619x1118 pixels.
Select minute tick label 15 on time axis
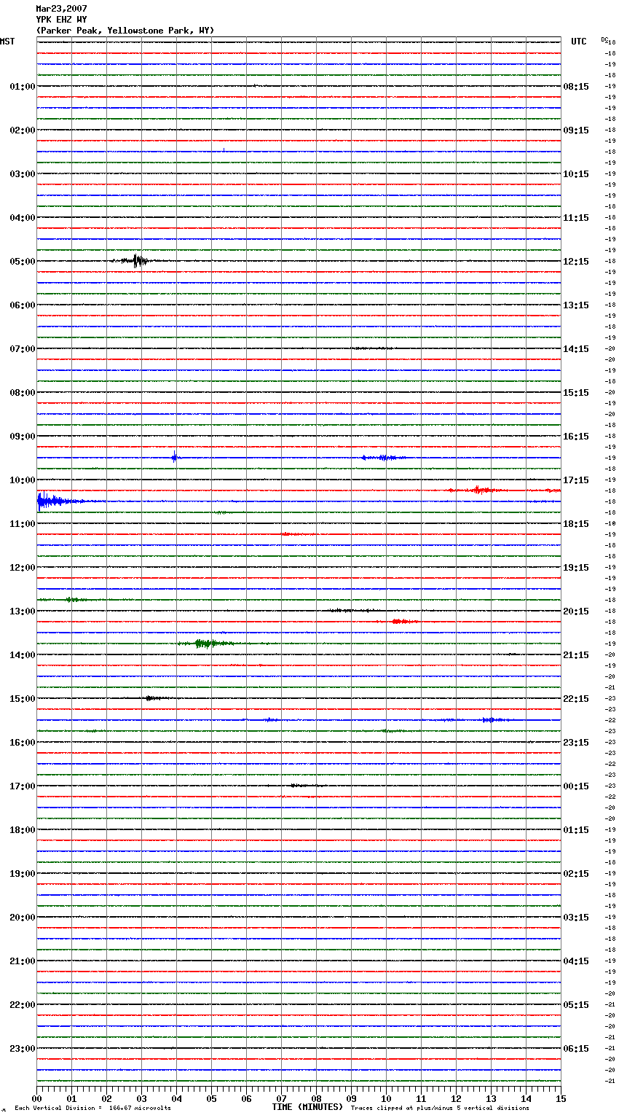pos(561,1098)
